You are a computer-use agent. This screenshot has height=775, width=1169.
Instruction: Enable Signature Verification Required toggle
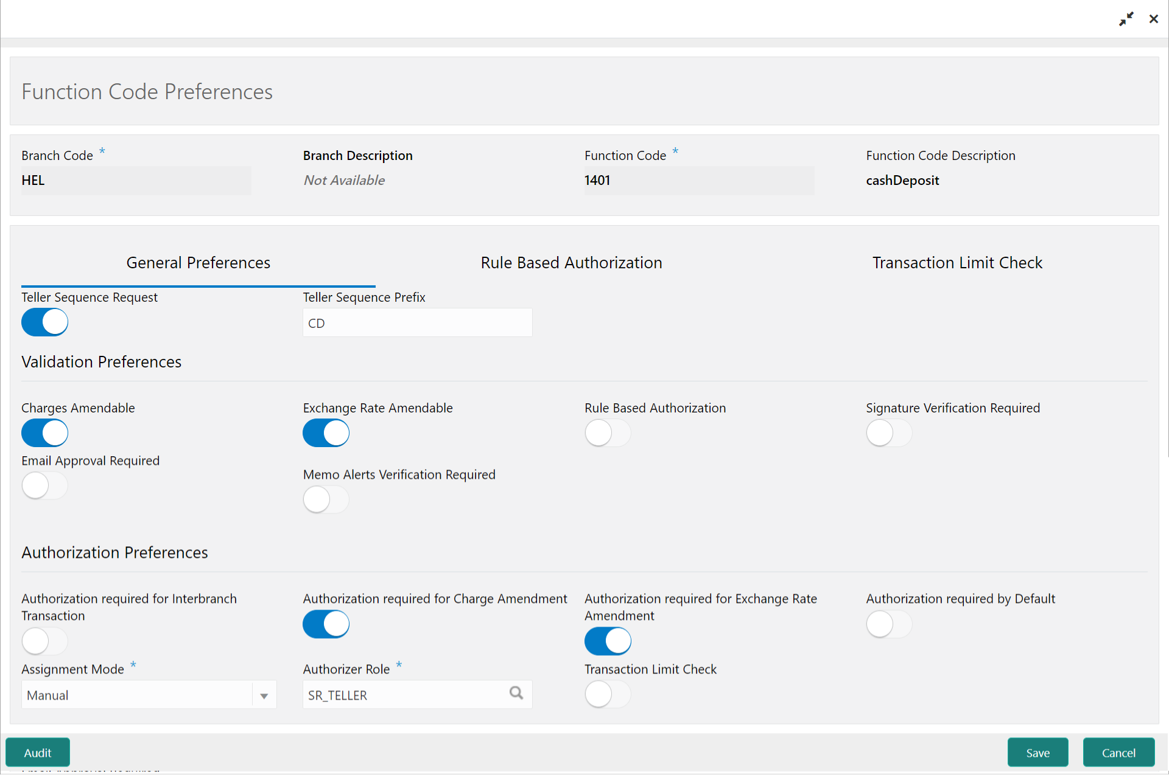(x=889, y=433)
